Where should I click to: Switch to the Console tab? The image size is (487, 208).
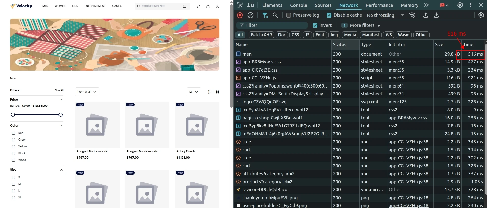299,5
